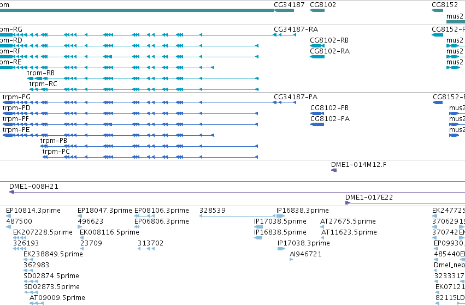Select the CG8102-RA transcript label
Viewport: 465px width, 306px height.
point(330,51)
